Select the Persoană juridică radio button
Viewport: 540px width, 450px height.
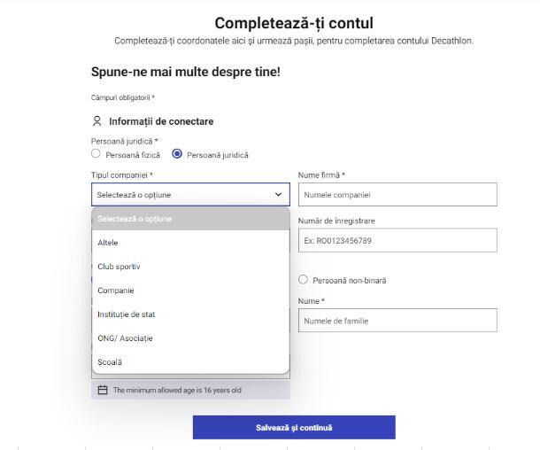(x=177, y=153)
